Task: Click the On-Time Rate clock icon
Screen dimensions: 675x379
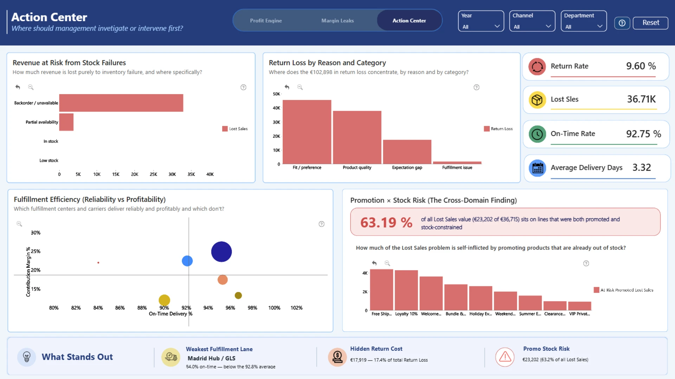Action: click(537, 134)
